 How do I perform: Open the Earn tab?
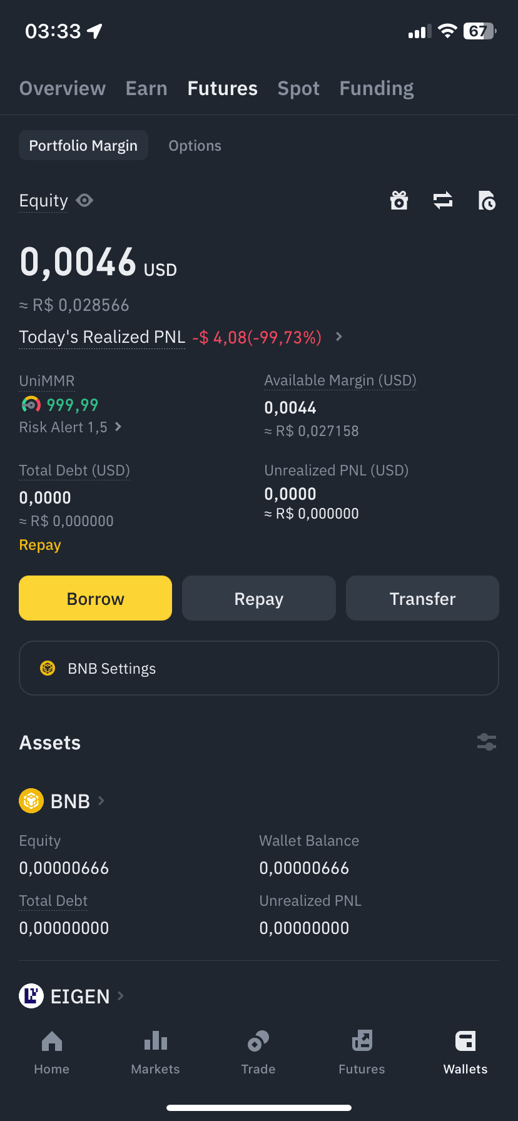pos(146,89)
